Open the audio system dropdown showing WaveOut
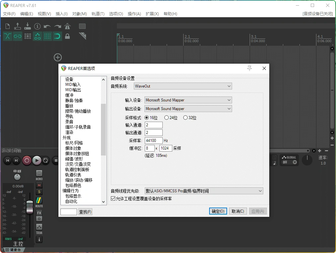Image resolution: width=336 pixels, height=253 pixels. click(x=183, y=86)
